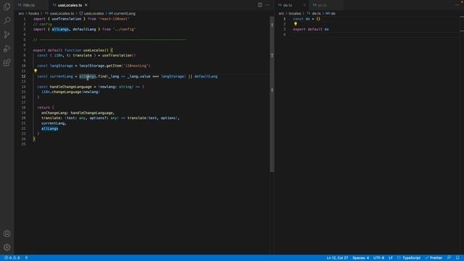
Task: Go to line via Ln 12, Col 27
Action: 337,258
